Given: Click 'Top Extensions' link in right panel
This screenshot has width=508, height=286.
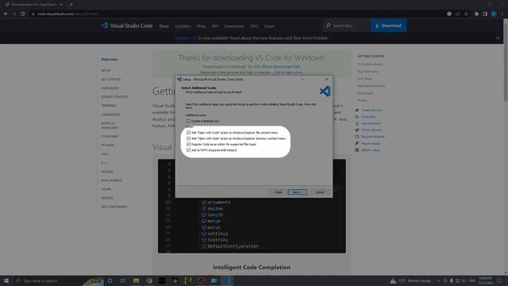Looking at the screenshot, I should click(x=368, y=71).
